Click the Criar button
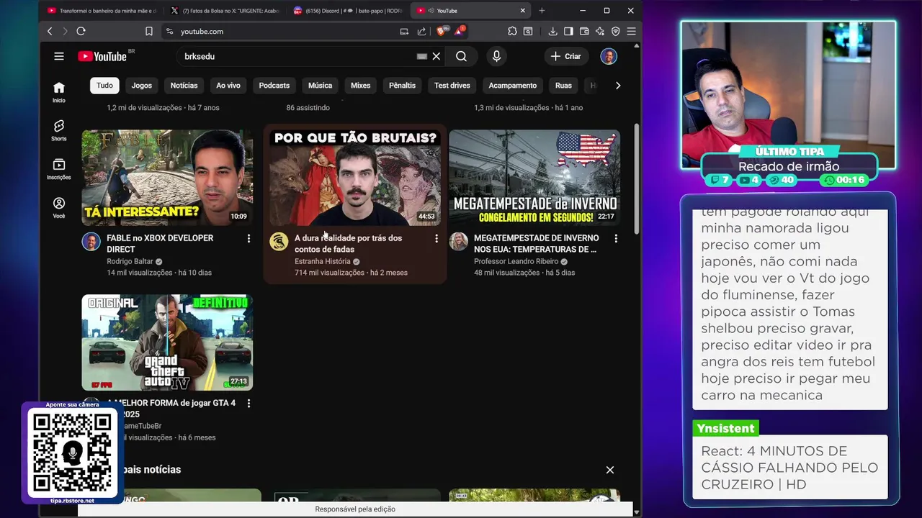The height and width of the screenshot is (518, 922). [565, 56]
